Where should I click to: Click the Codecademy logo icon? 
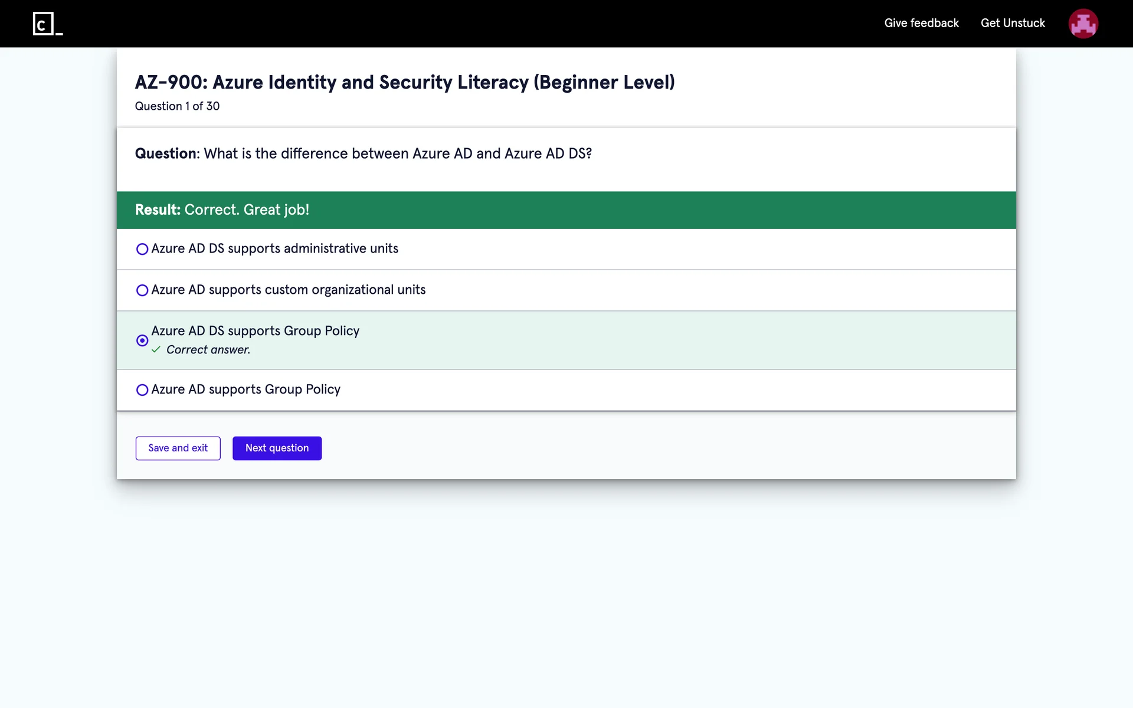click(47, 24)
